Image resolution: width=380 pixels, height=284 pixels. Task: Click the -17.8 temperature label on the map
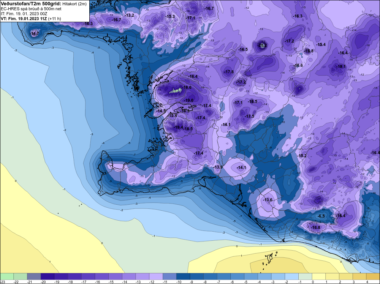pos(229,72)
